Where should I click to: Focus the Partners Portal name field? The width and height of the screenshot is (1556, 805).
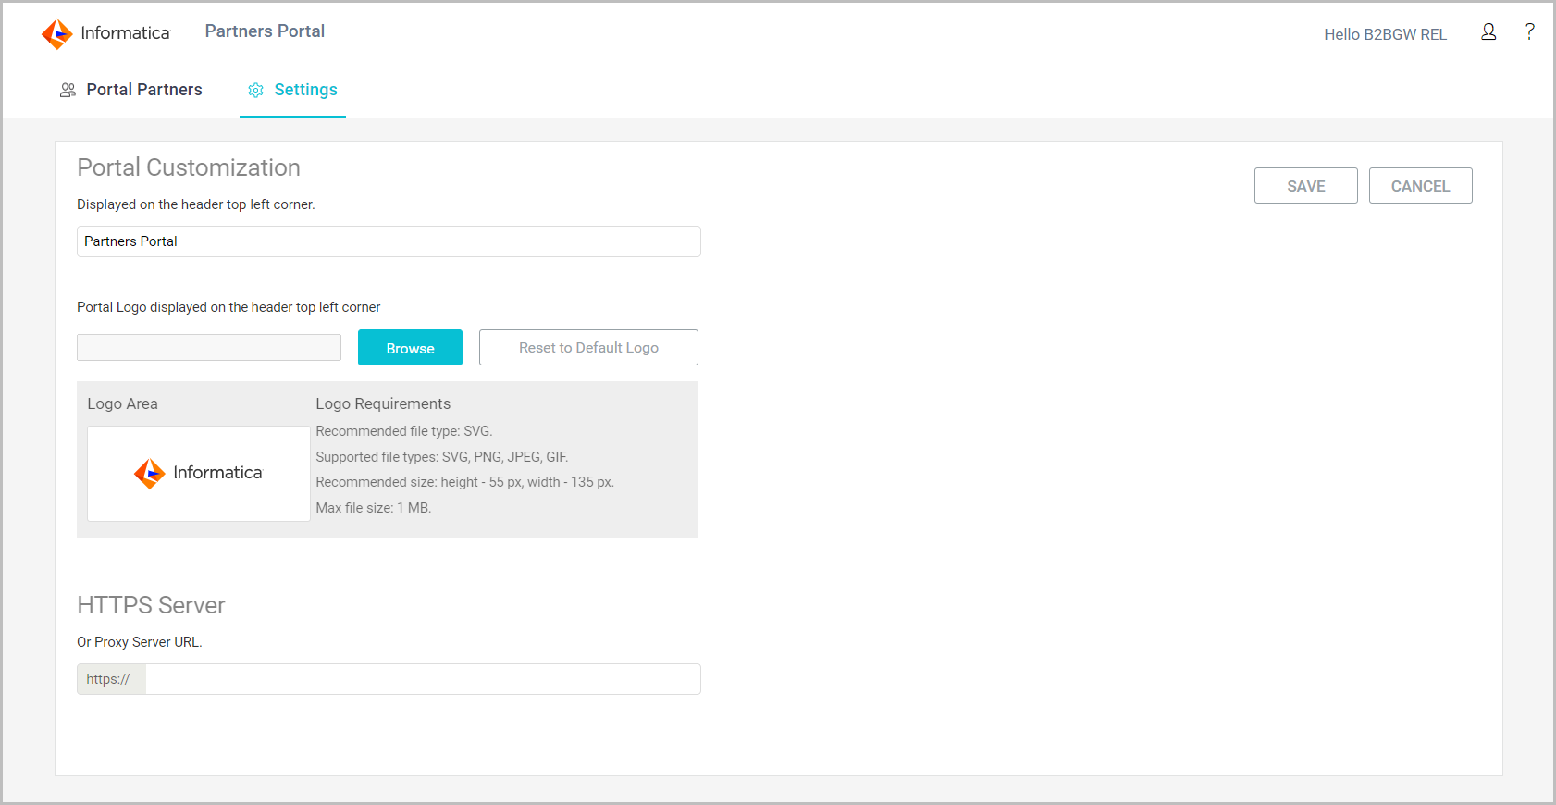coord(389,241)
